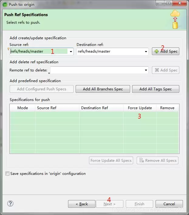Open the help question mark icon

10,203
